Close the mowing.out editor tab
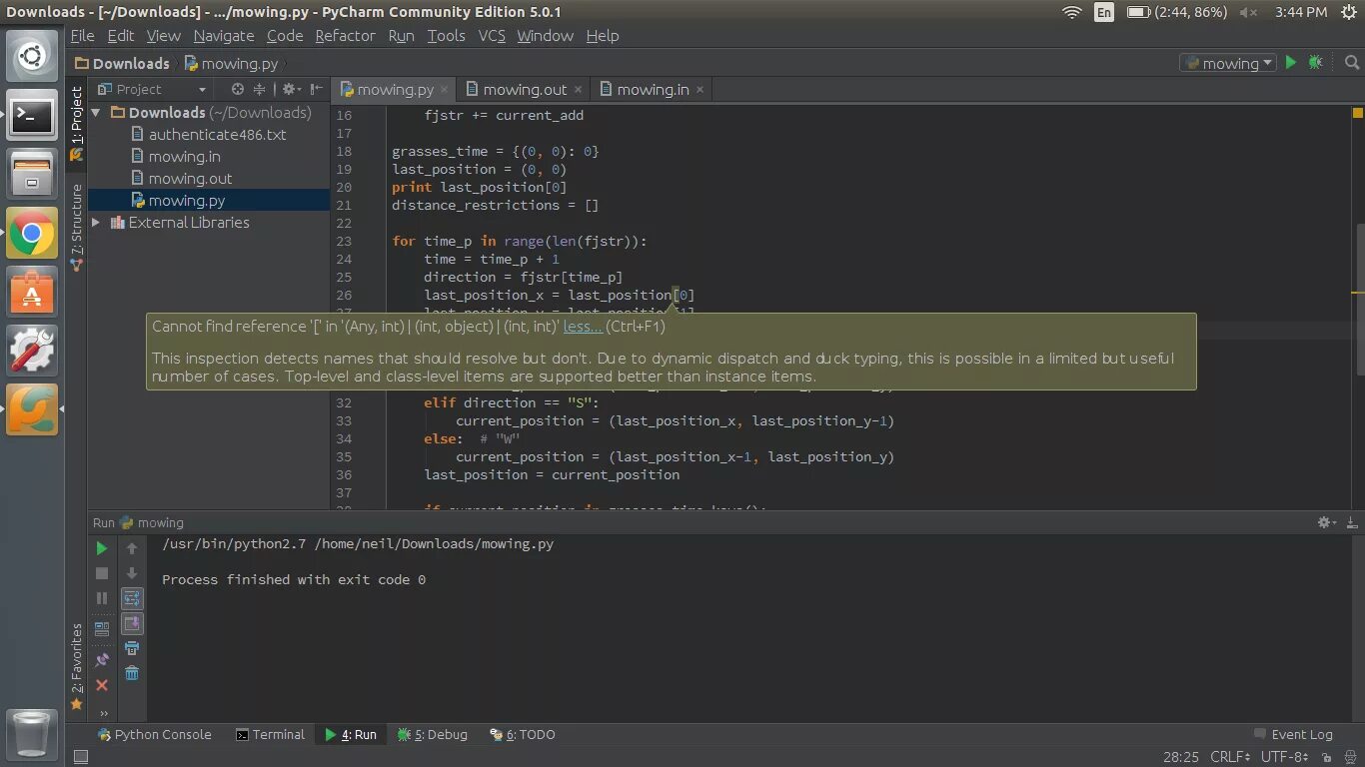 point(578,89)
